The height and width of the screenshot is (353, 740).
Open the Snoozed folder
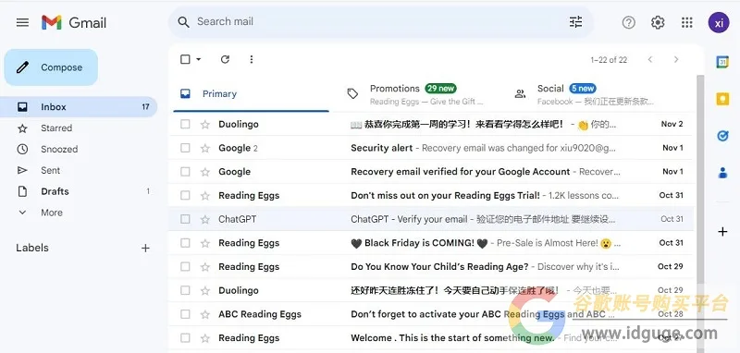pos(59,150)
